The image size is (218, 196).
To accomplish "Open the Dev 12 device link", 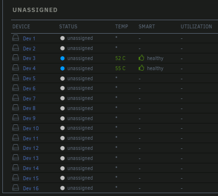I will 31,148.
